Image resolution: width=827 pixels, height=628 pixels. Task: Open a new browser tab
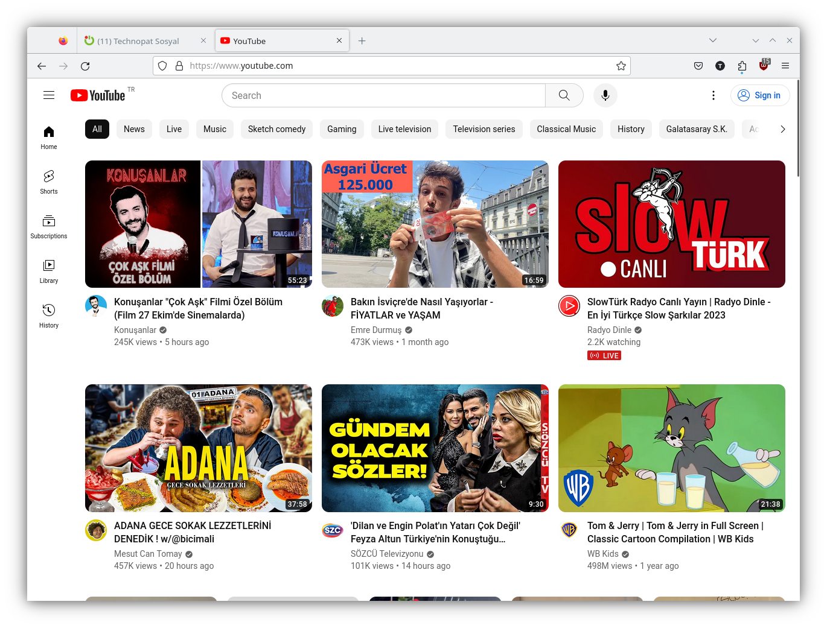click(x=362, y=41)
